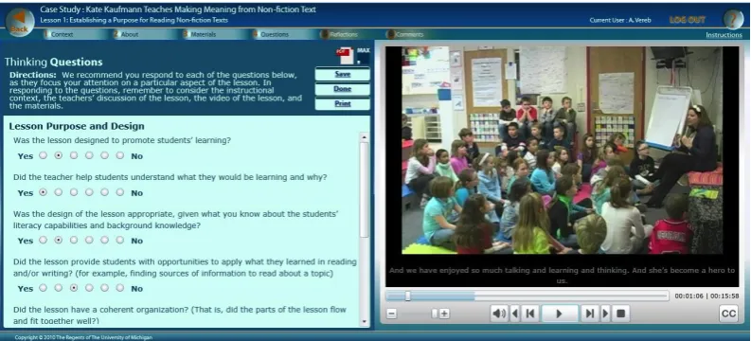The width and height of the screenshot is (751, 341).
Task: Click the 'Thinking Questions' title
Action: pos(54,62)
